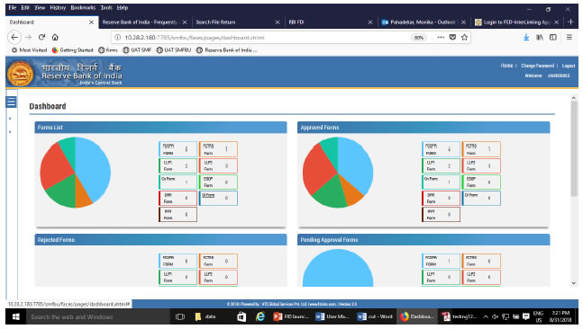Open the Getting Started bookmark
This screenshot has height=329, width=583.
(72, 49)
